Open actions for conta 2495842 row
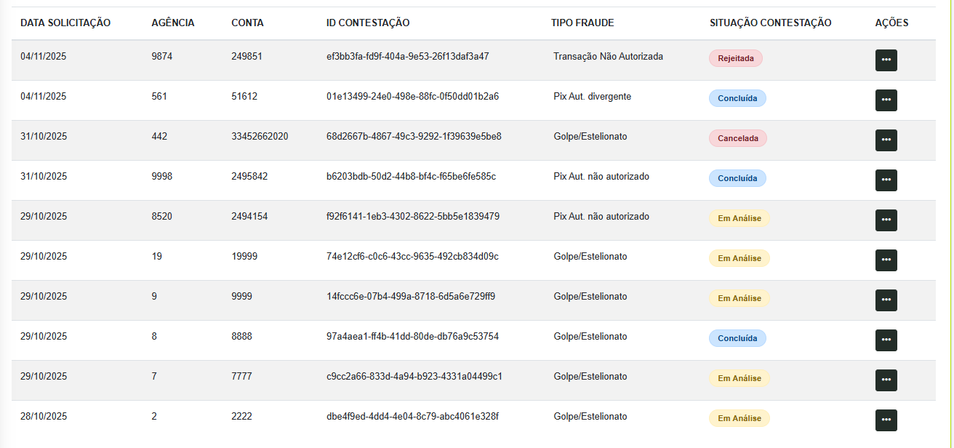This screenshot has width=954, height=448. [x=886, y=180]
